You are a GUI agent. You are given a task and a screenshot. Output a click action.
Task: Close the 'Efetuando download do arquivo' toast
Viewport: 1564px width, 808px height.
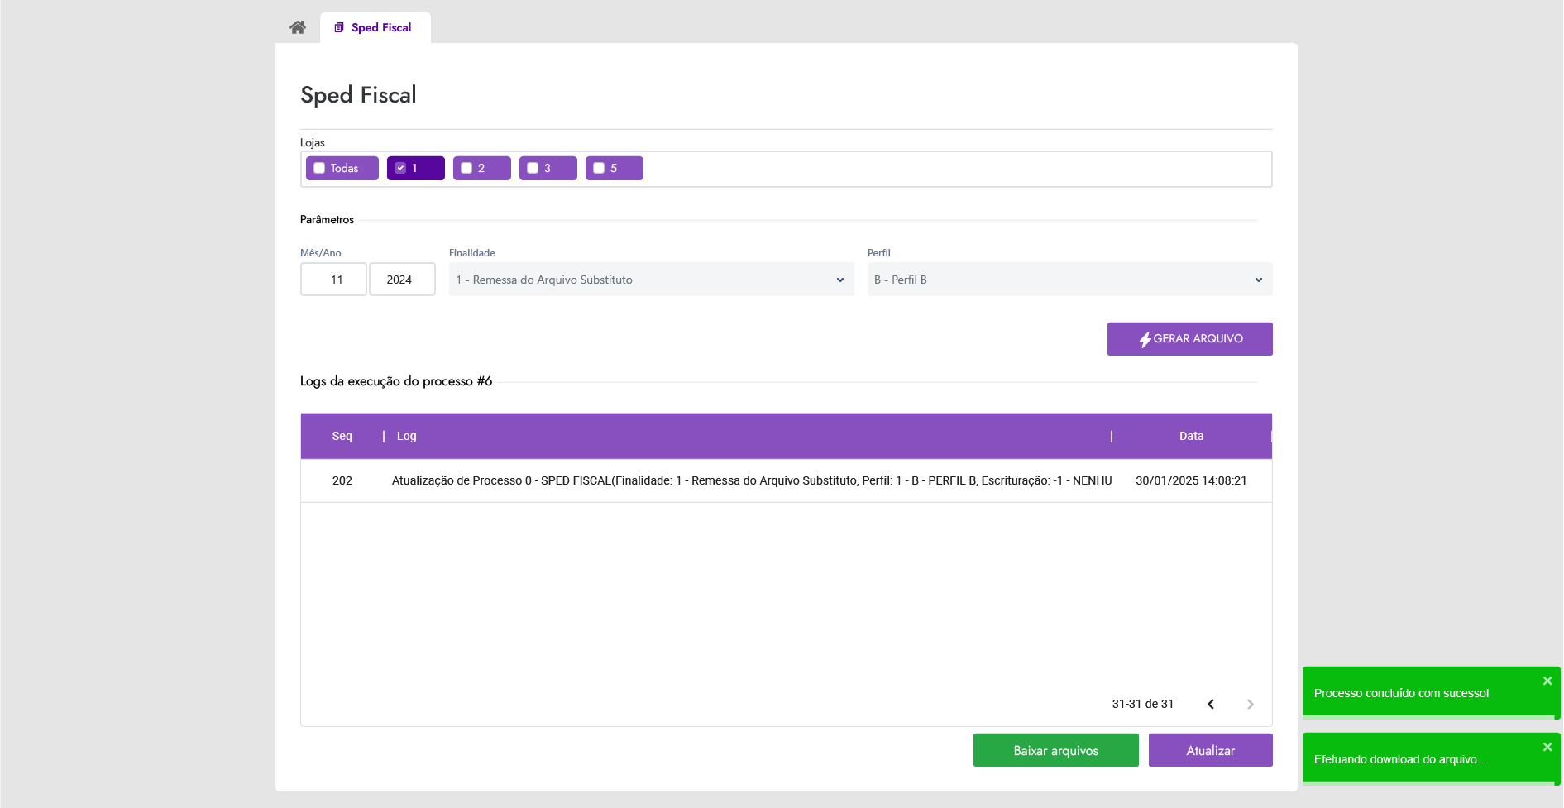click(1547, 748)
